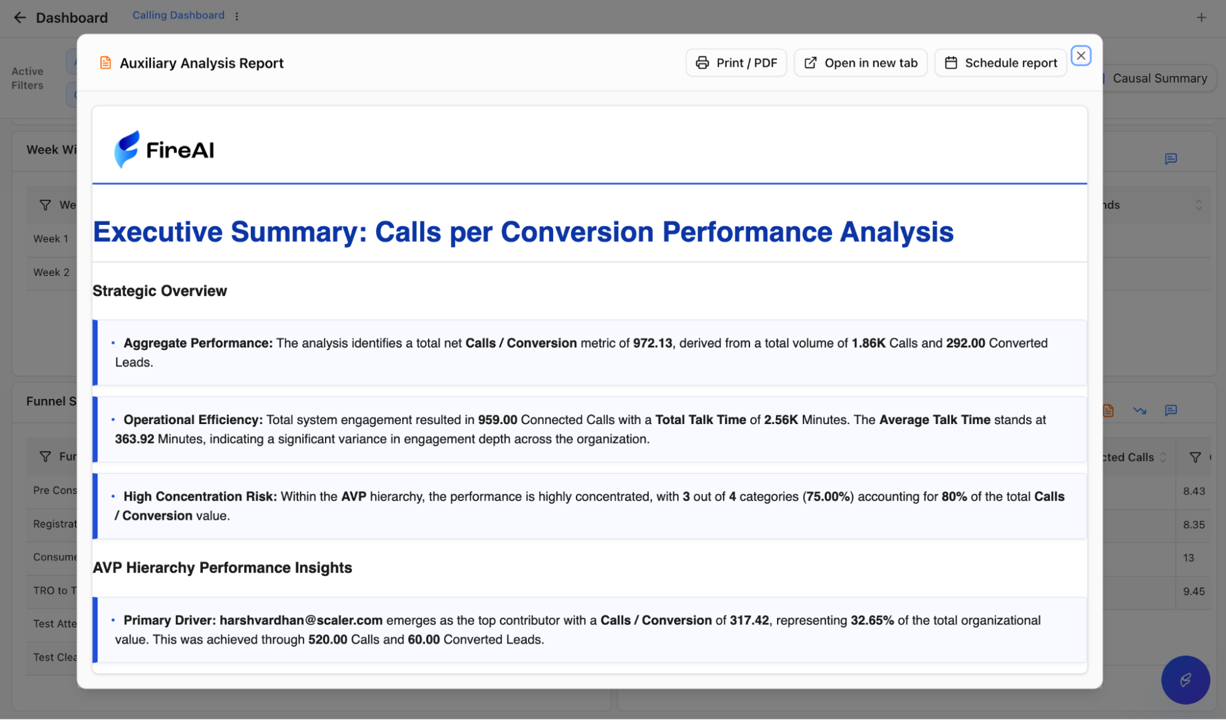Open the orange report icon in Funnel panel
1226x720 pixels.
(1108, 411)
